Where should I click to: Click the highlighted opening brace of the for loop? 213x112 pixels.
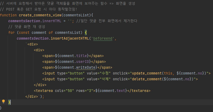click(86, 32)
